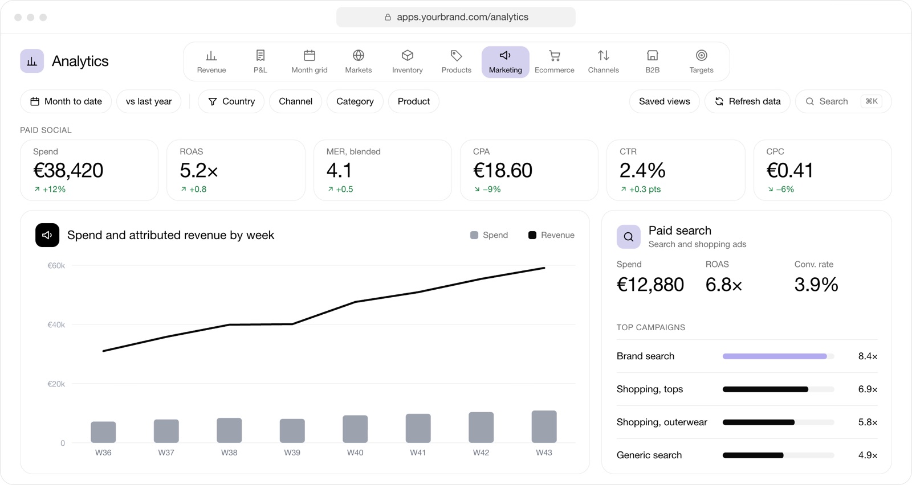
Task: Change the vs last year comparison
Action: (149, 101)
